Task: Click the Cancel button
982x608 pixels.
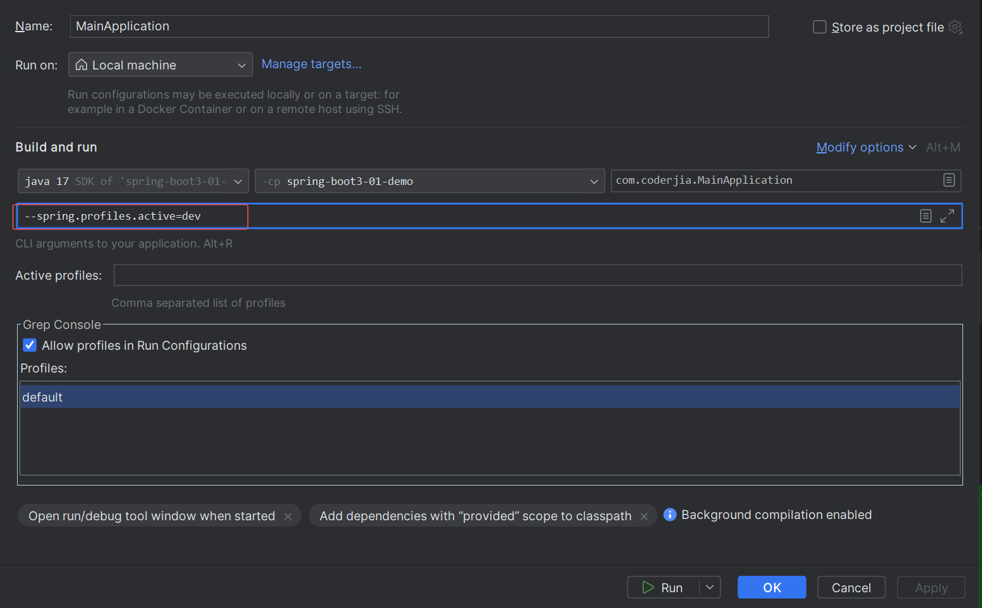Action: [851, 587]
